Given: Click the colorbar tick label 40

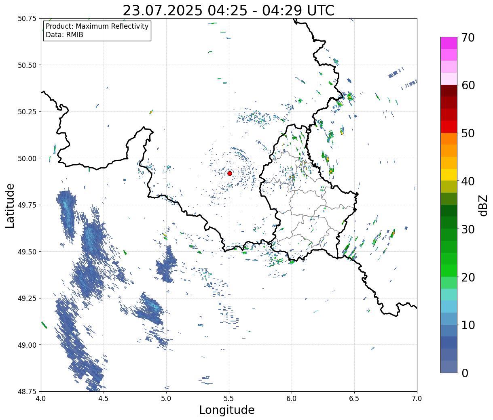Looking at the screenshot, I should 468,181.
